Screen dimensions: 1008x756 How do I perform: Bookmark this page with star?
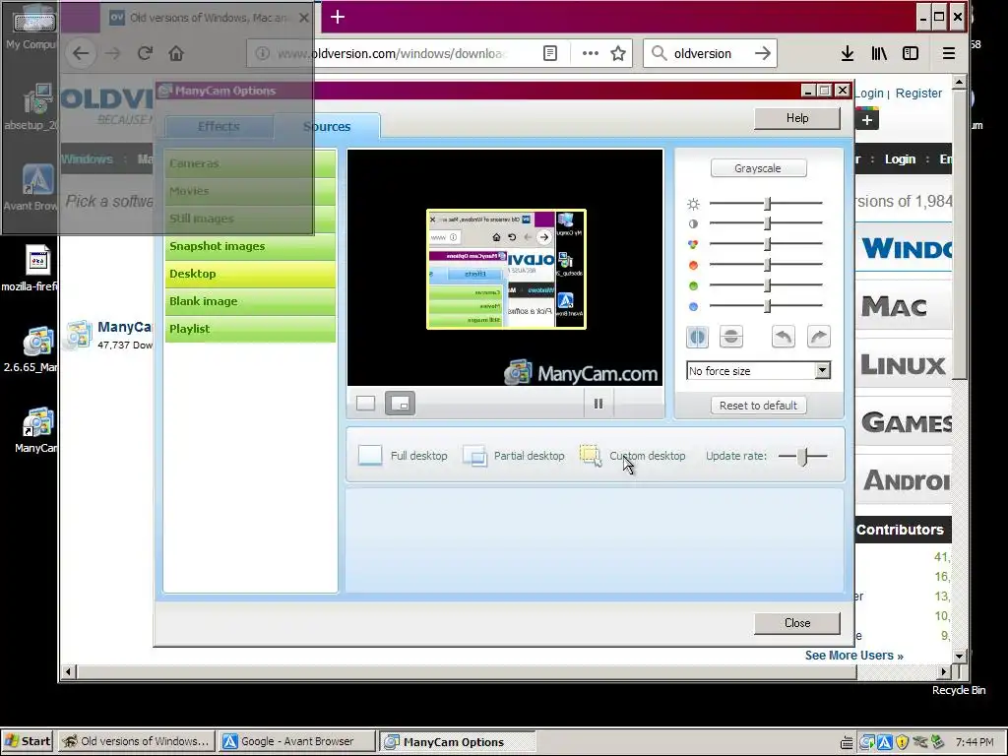click(x=618, y=53)
